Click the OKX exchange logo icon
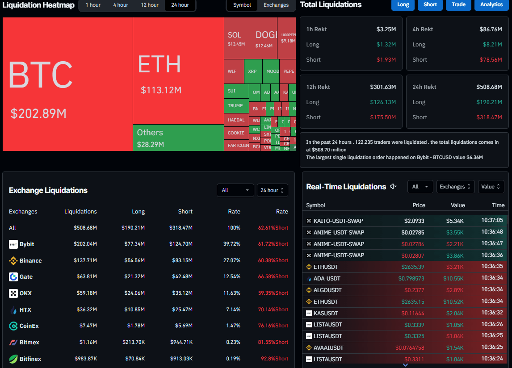 (13, 293)
